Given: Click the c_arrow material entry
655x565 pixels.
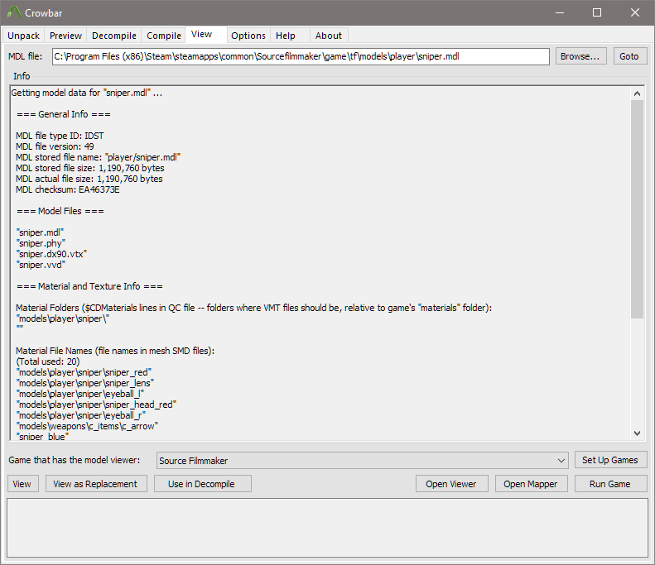Looking at the screenshot, I should pyautogui.click(x=87, y=426).
